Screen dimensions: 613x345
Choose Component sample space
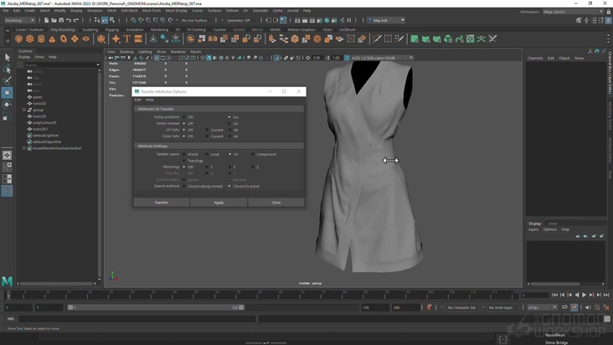point(253,154)
